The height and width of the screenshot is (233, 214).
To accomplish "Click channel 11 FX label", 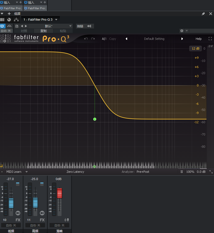I will click(42, 220).
